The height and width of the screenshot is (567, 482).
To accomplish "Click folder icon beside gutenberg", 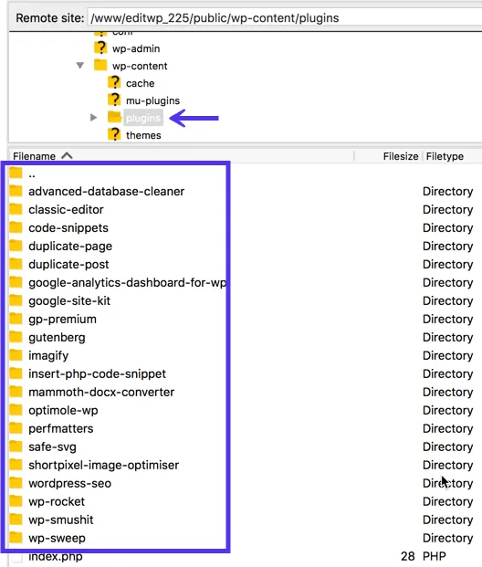I will coord(16,337).
